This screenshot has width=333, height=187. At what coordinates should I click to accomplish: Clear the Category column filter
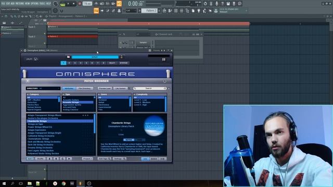[x=28, y=95]
